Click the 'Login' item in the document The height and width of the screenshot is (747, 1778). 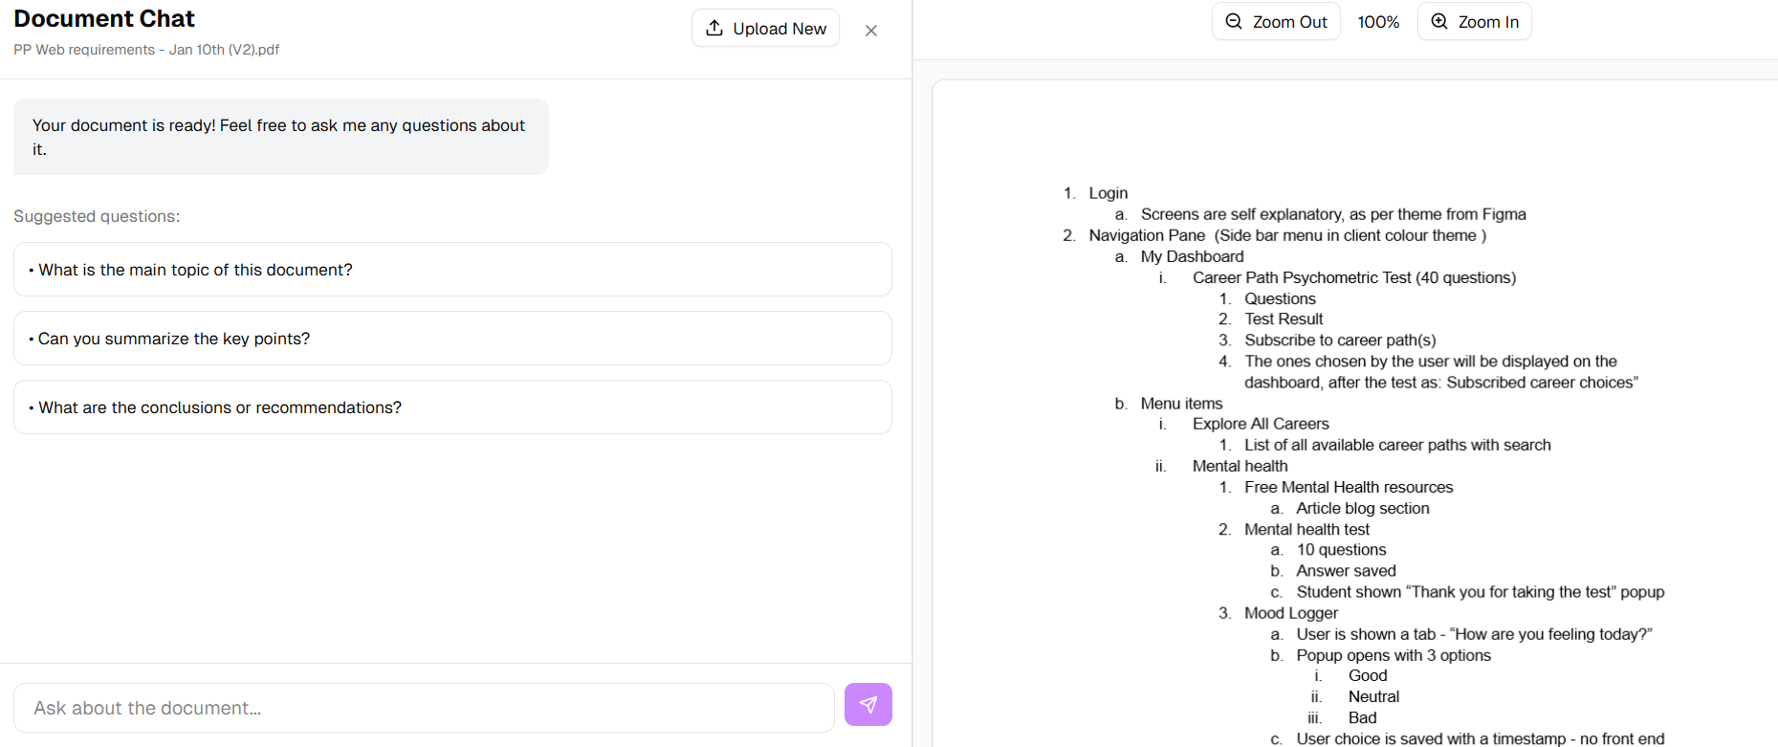(1108, 193)
